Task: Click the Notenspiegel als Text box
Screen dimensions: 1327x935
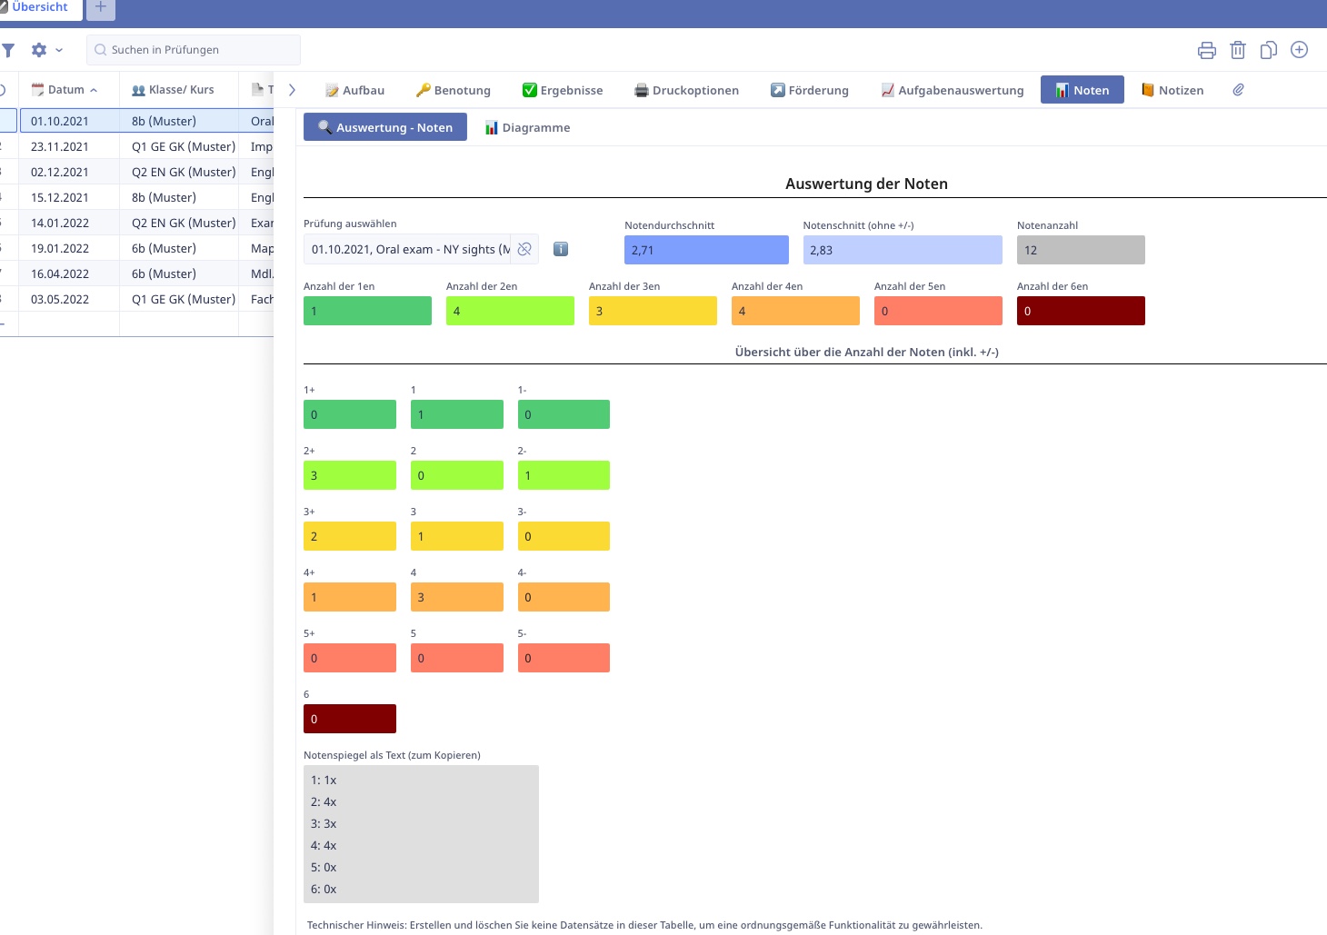Action: point(421,834)
